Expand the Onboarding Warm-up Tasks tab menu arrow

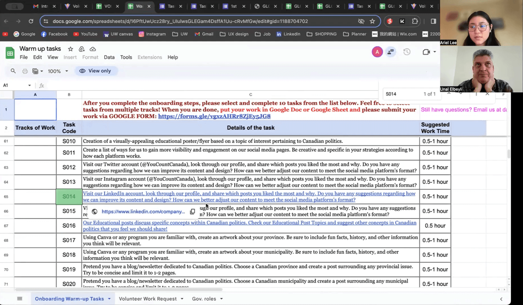pos(109,299)
